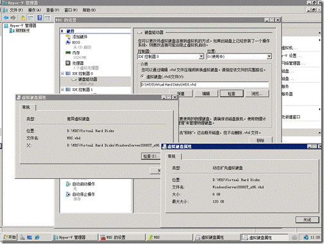Select 自动启动操作 setting
This screenshot has width=324, height=244.
click(84, 184)
